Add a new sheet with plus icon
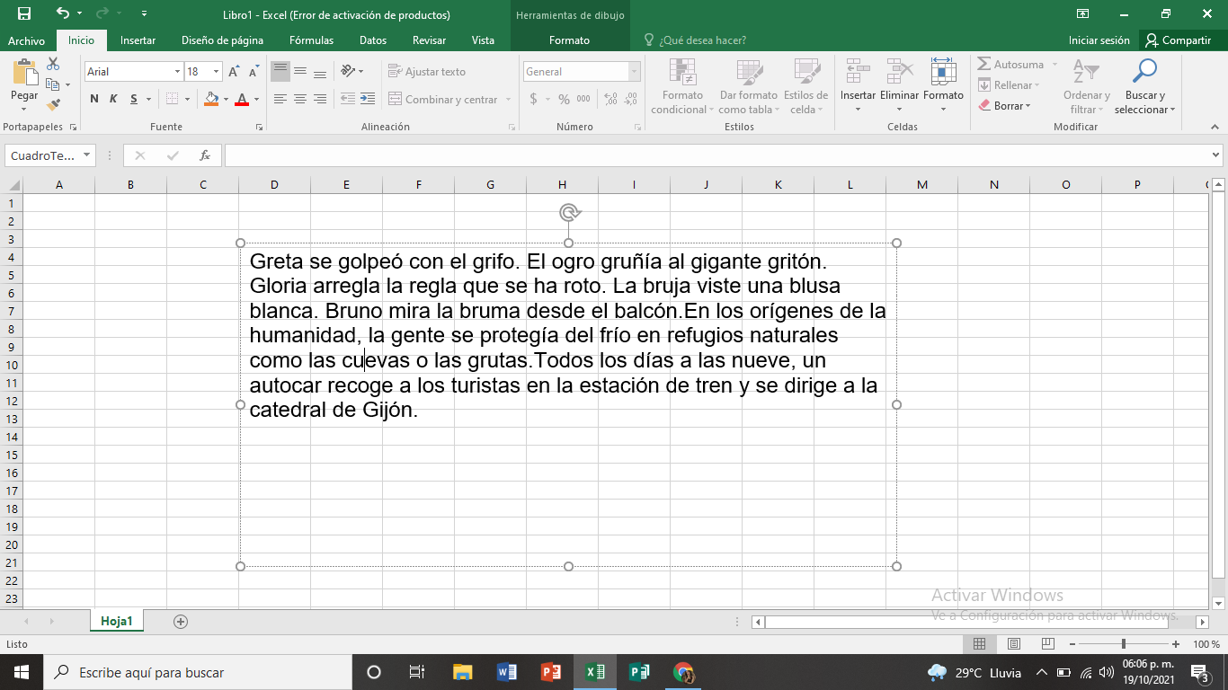The width and height of the screenshot is (1228, 690). point(181,621)
